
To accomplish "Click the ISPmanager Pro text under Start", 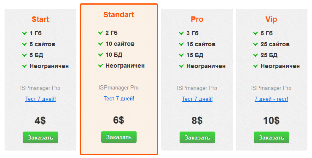I will [x=40, y=88].
